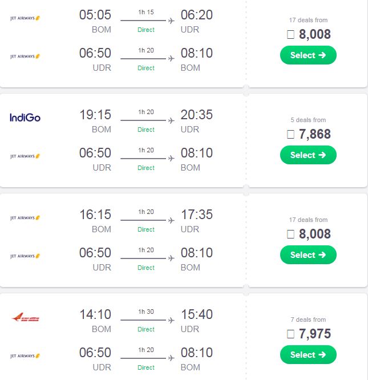The width and height of the screenshot is (368, 380).
Task: Choose Select for the 16:15 Jet Airways itinerary
Action: pos(308,254)
